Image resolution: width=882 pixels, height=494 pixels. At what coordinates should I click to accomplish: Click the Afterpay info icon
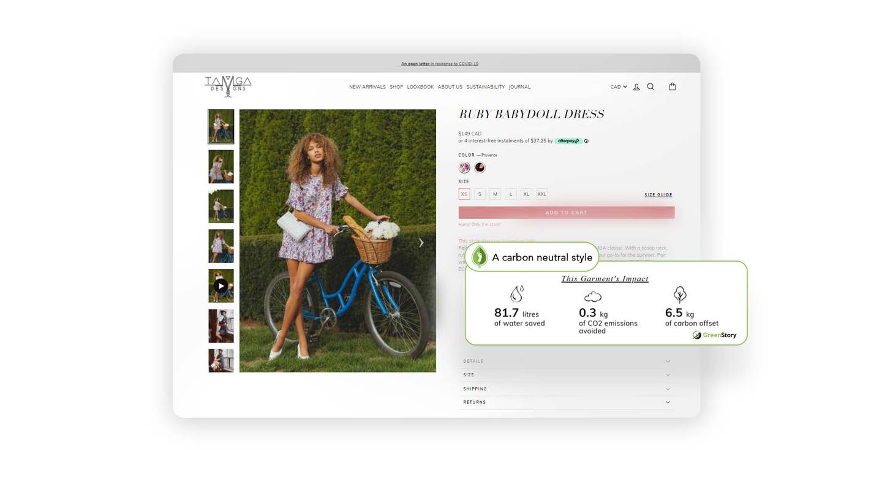tap(586, 141)
